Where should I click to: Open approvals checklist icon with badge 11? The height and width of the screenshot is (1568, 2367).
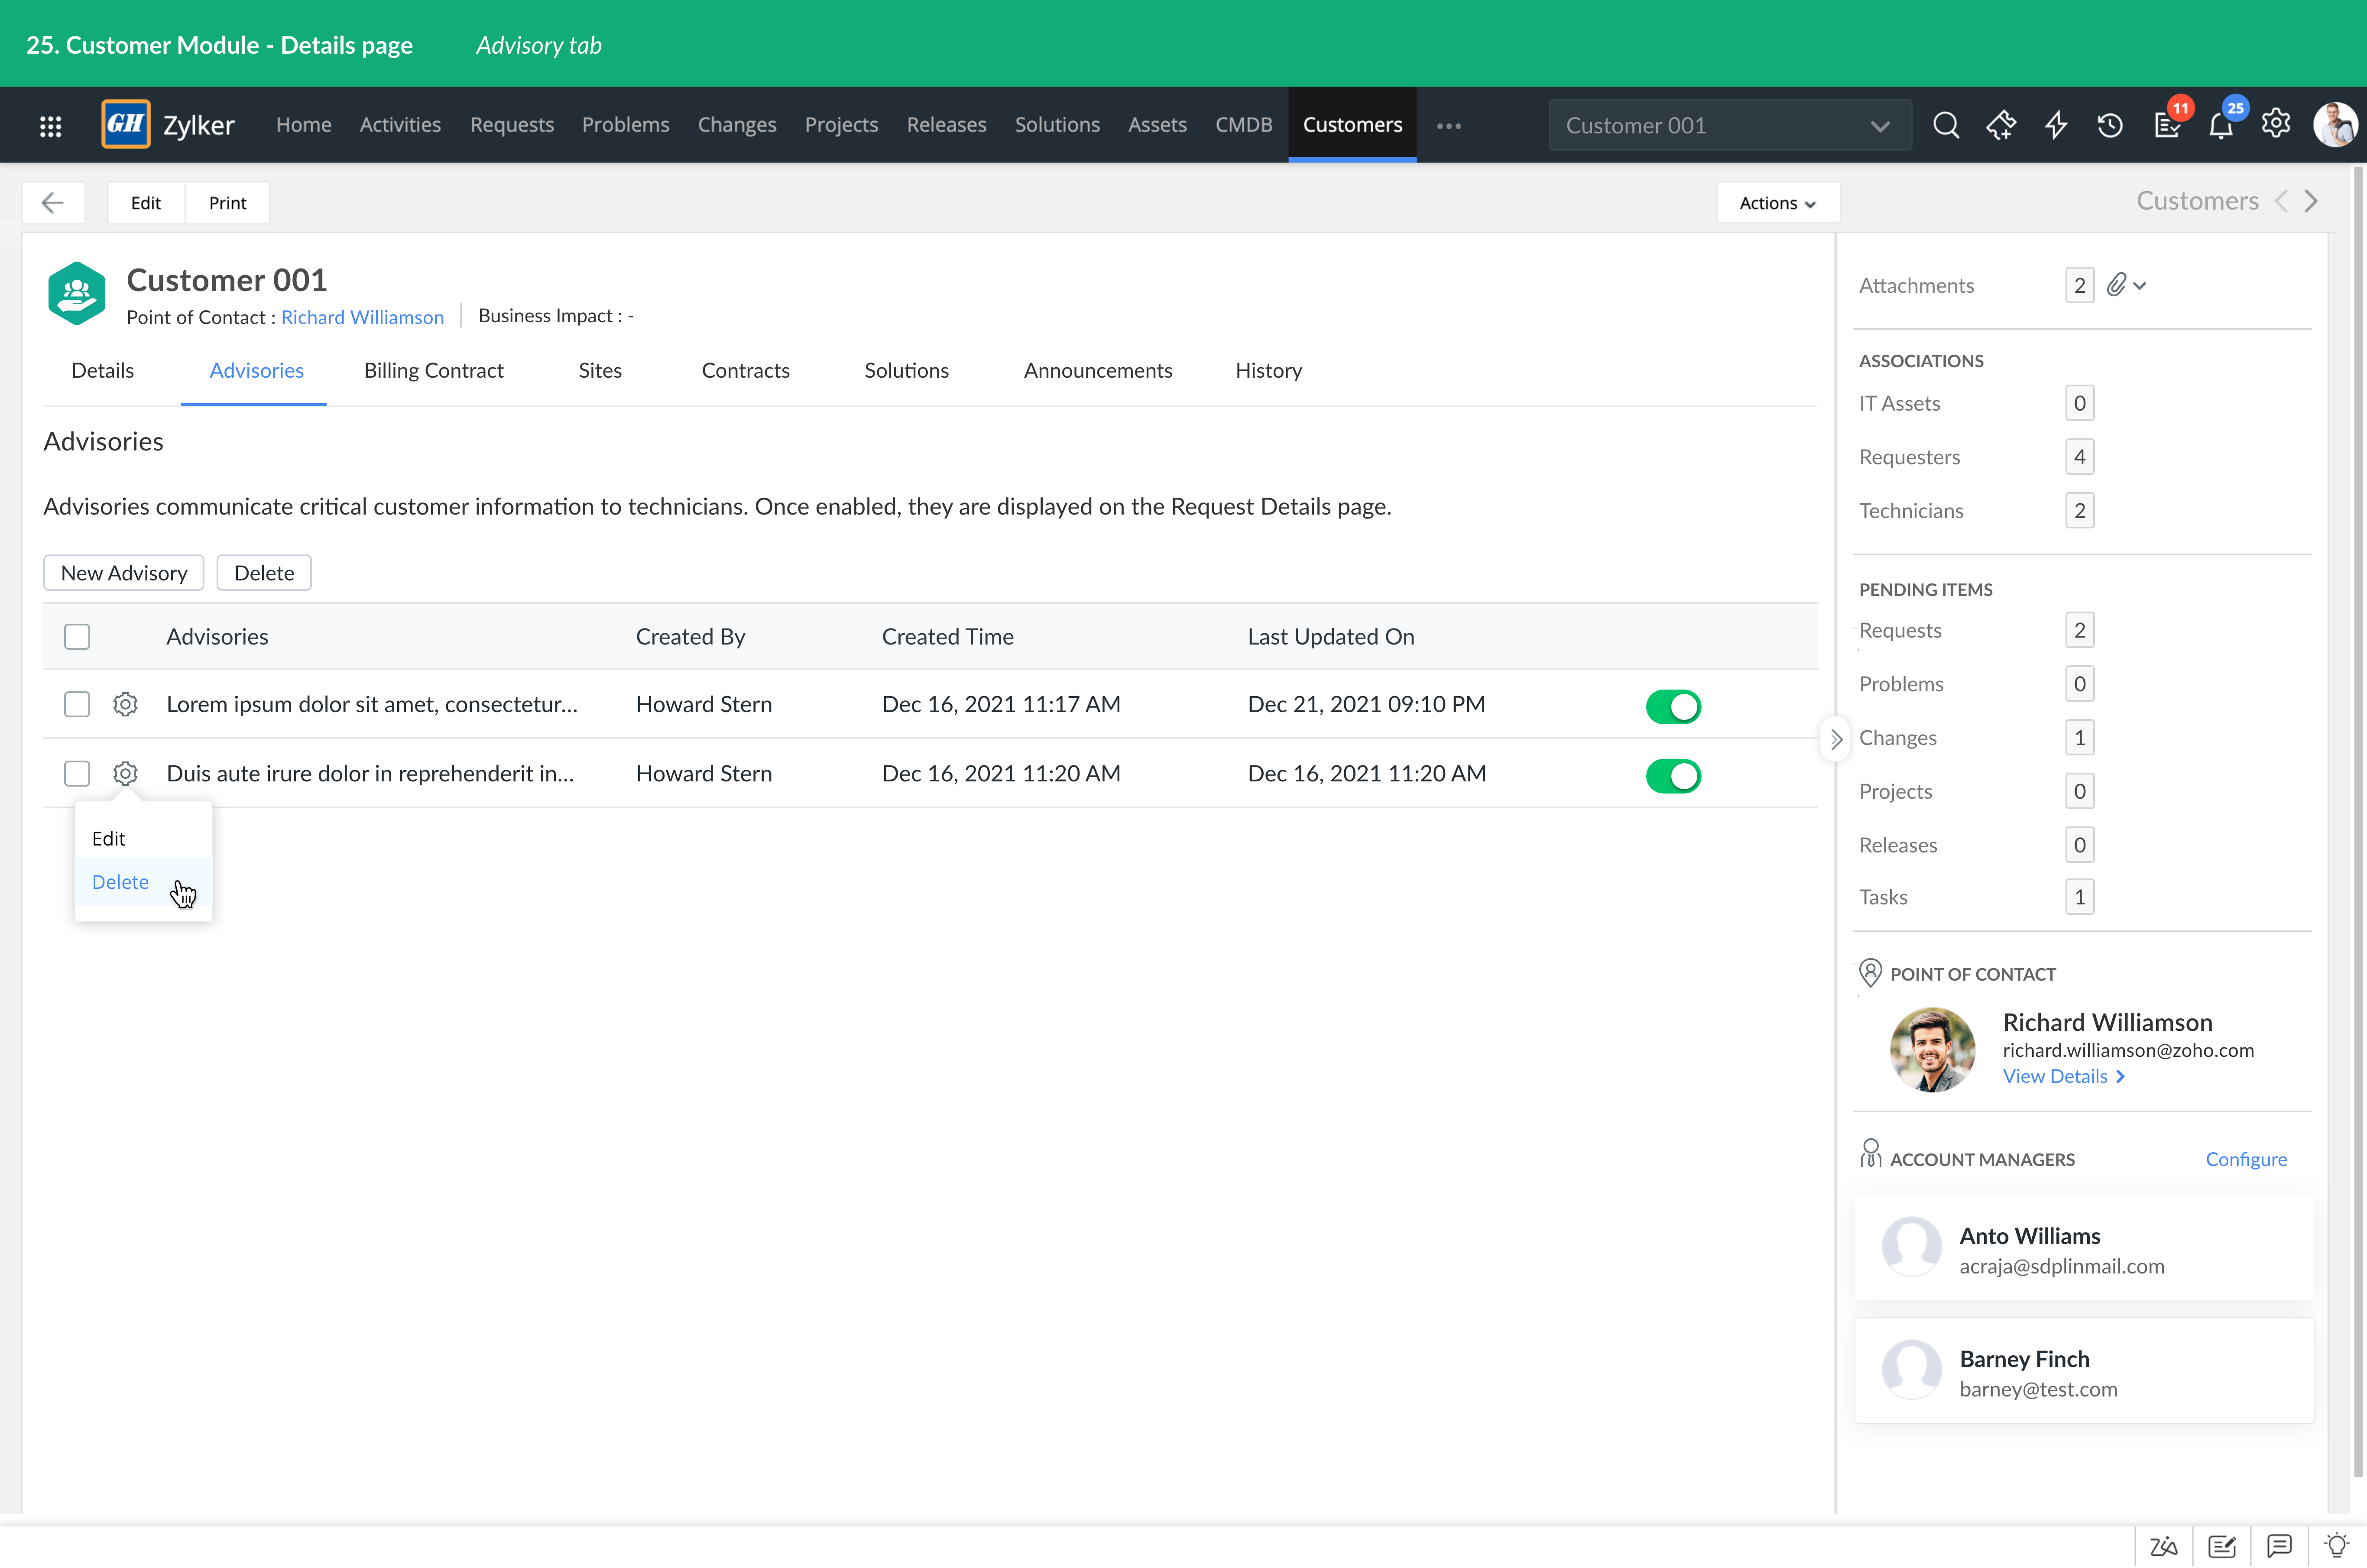click(x=2167, y=125)
